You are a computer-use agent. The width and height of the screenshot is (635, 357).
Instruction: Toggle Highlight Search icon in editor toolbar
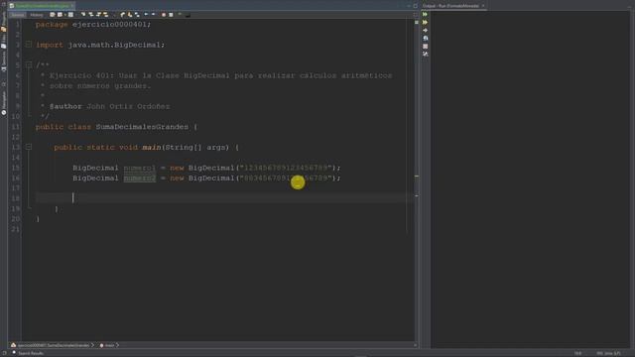[x=106, y=15]
